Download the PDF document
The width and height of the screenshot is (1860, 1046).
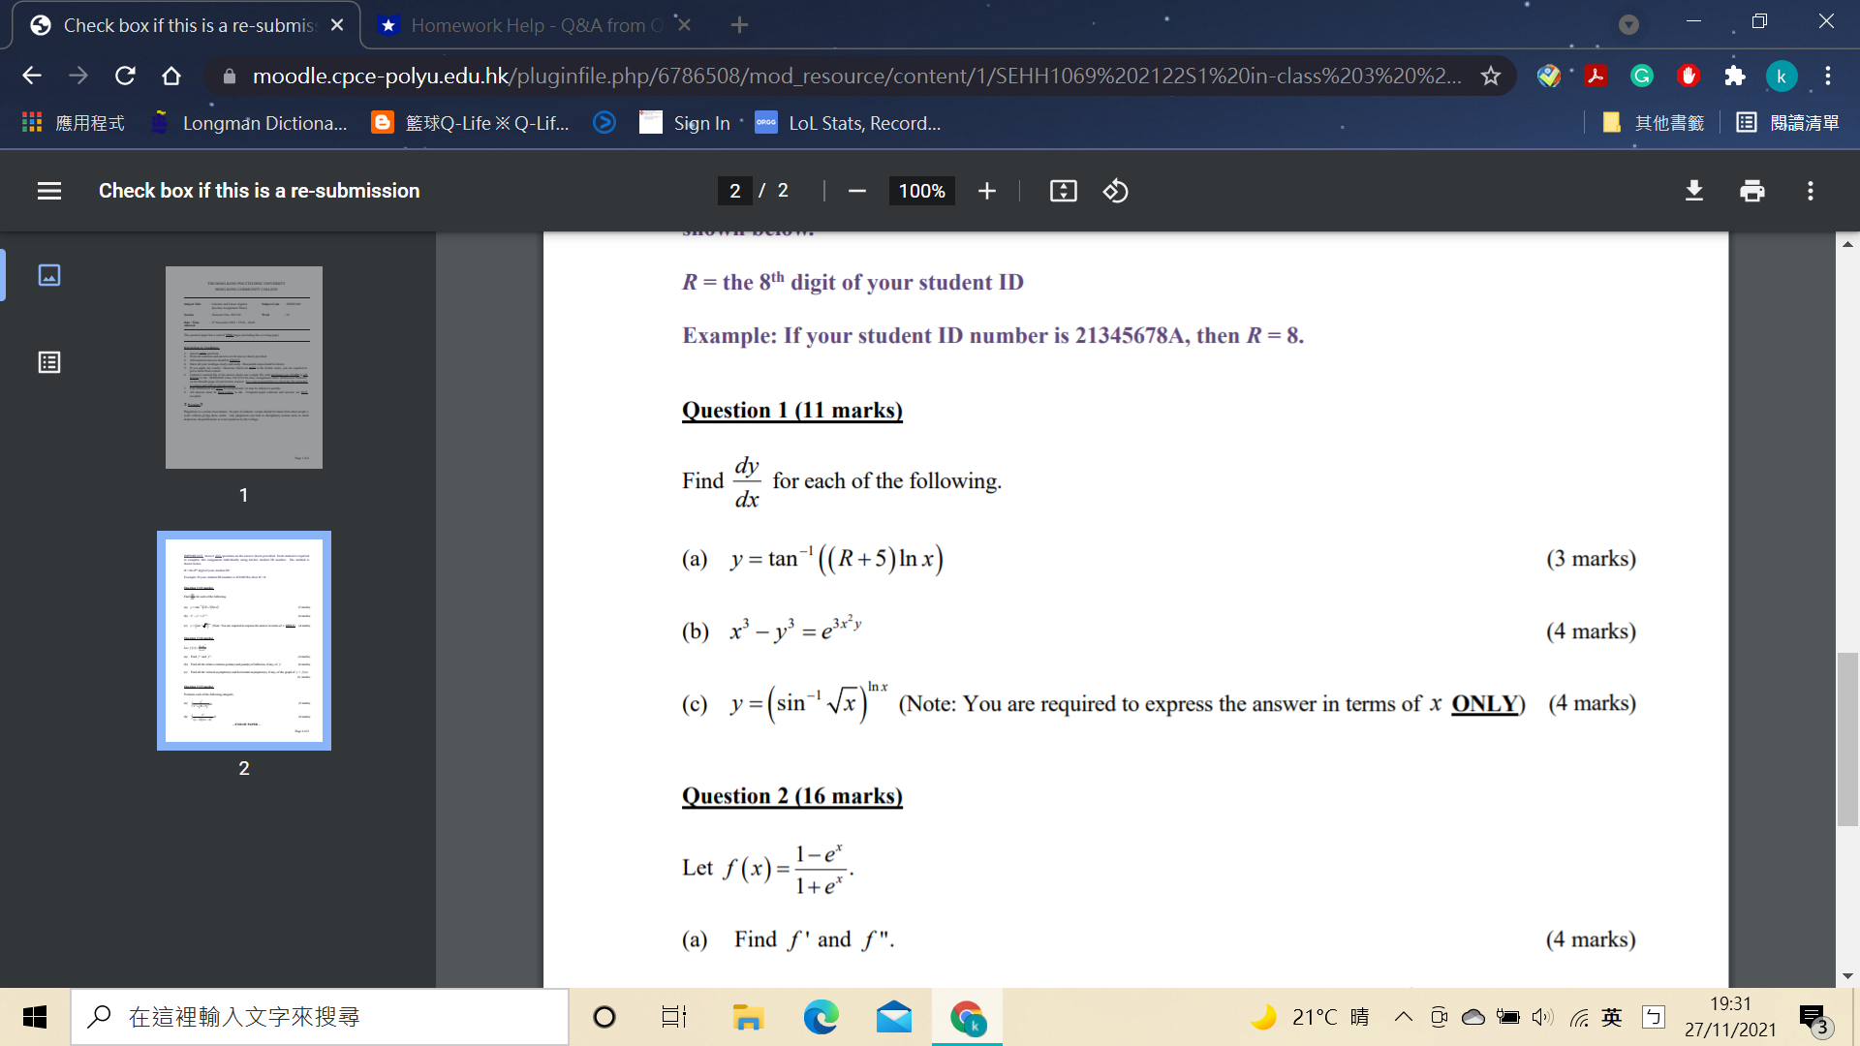point(1693,191)
